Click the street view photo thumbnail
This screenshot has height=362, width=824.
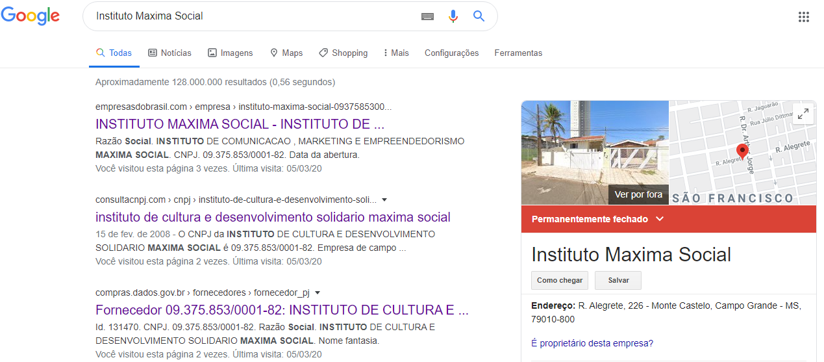click(595, 153)
